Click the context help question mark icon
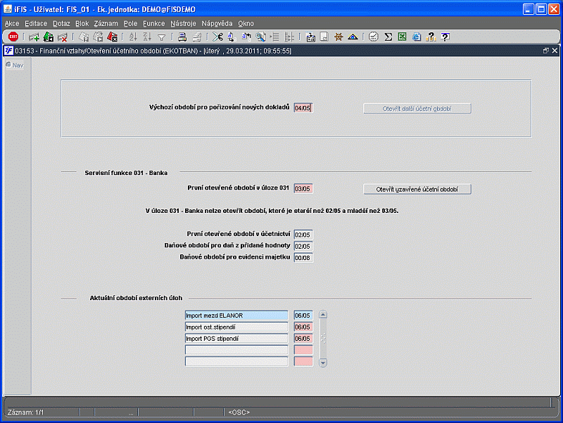This screenshot has height=423, width=563. [x=445, y=37]
